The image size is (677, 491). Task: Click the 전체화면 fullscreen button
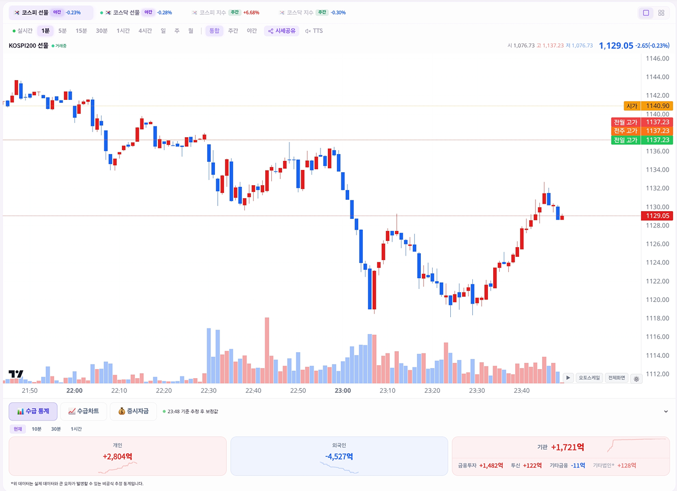(x=617, y=378)
